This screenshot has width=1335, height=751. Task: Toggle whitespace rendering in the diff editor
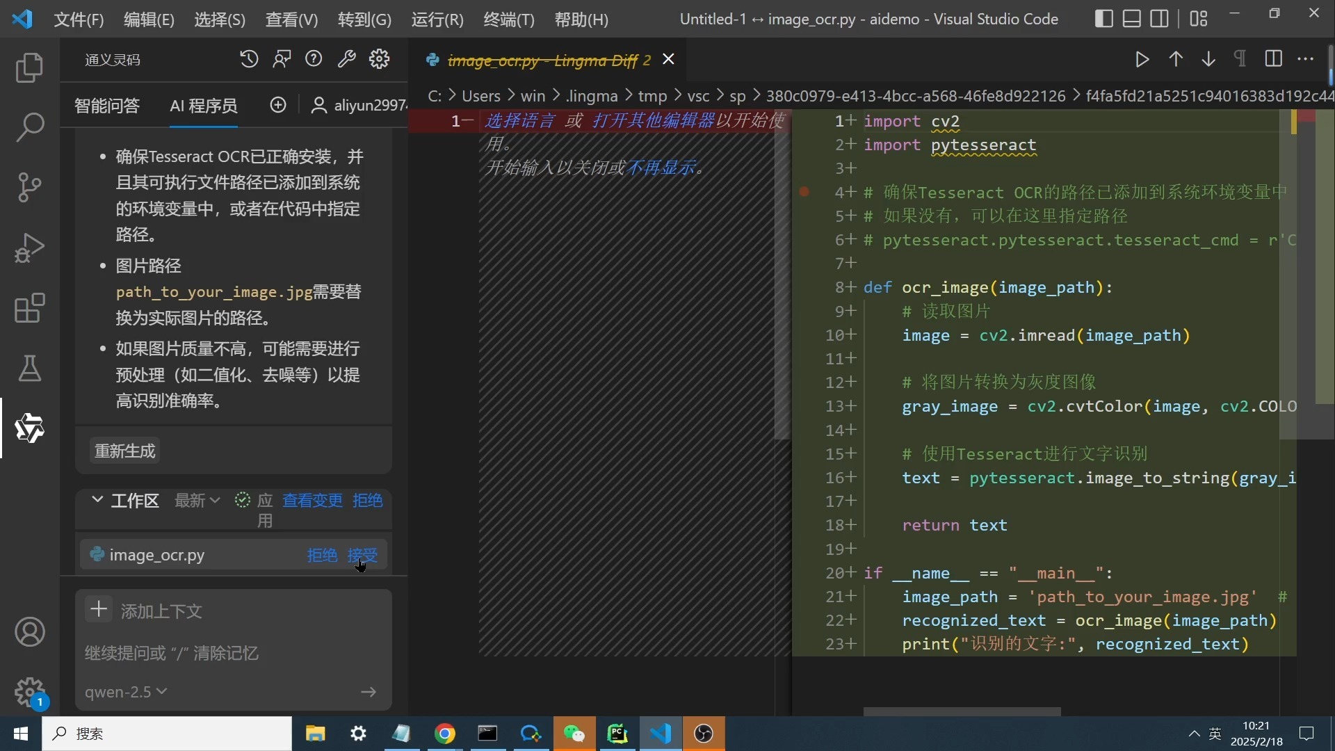(1240, 59)
